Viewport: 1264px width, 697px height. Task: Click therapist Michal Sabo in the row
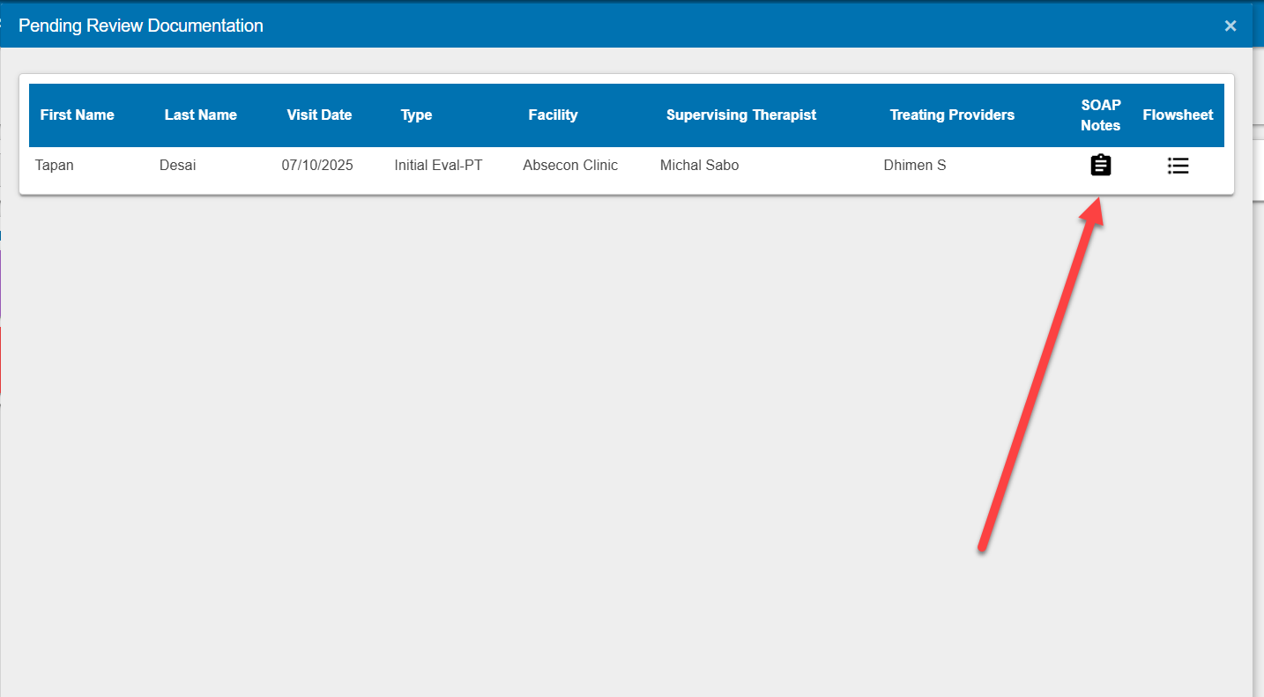pyautogui.click(x=699, y=165)
